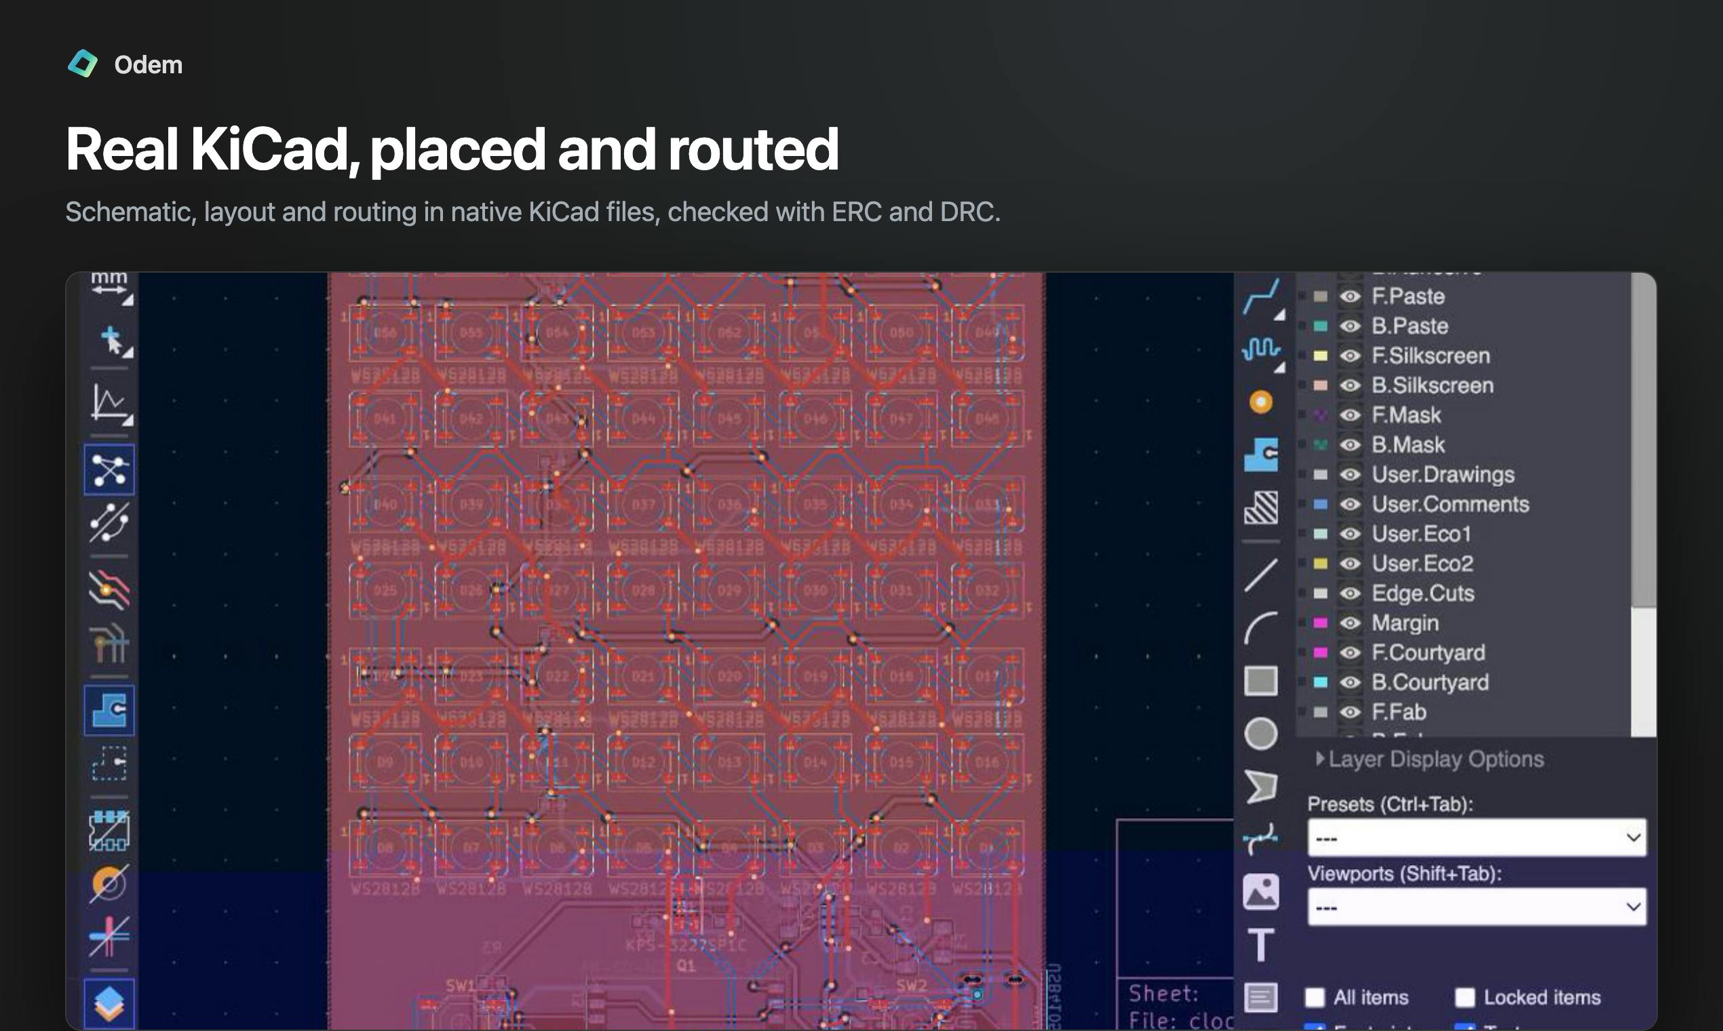Click the User.Eco2 yellow color swatch
The width and height of the screenshot is (1723, 1031).
(x=1321, y=564)
